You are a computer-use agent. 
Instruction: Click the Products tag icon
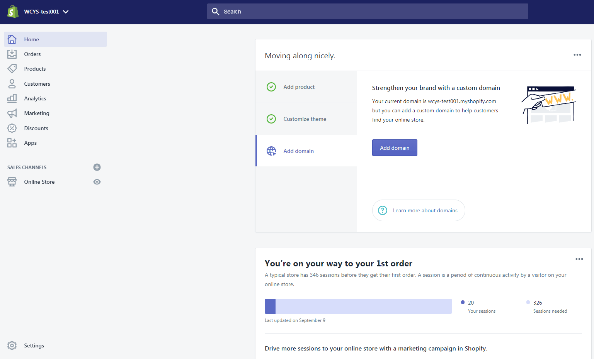point(12,69)
